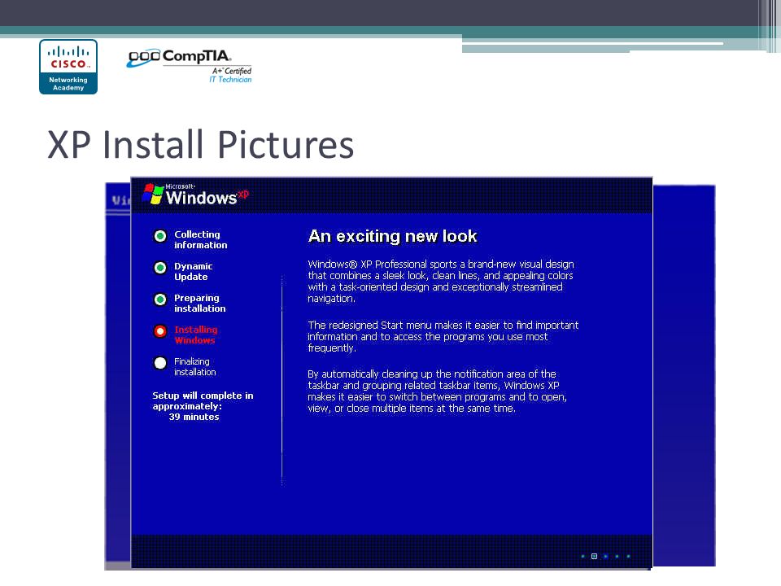The width and height of the screenshot is (781, 586).
Task: Click the paragraph starting 'By automatically cleaning up'
Action: pyautogui.click(x=438, y=391)
